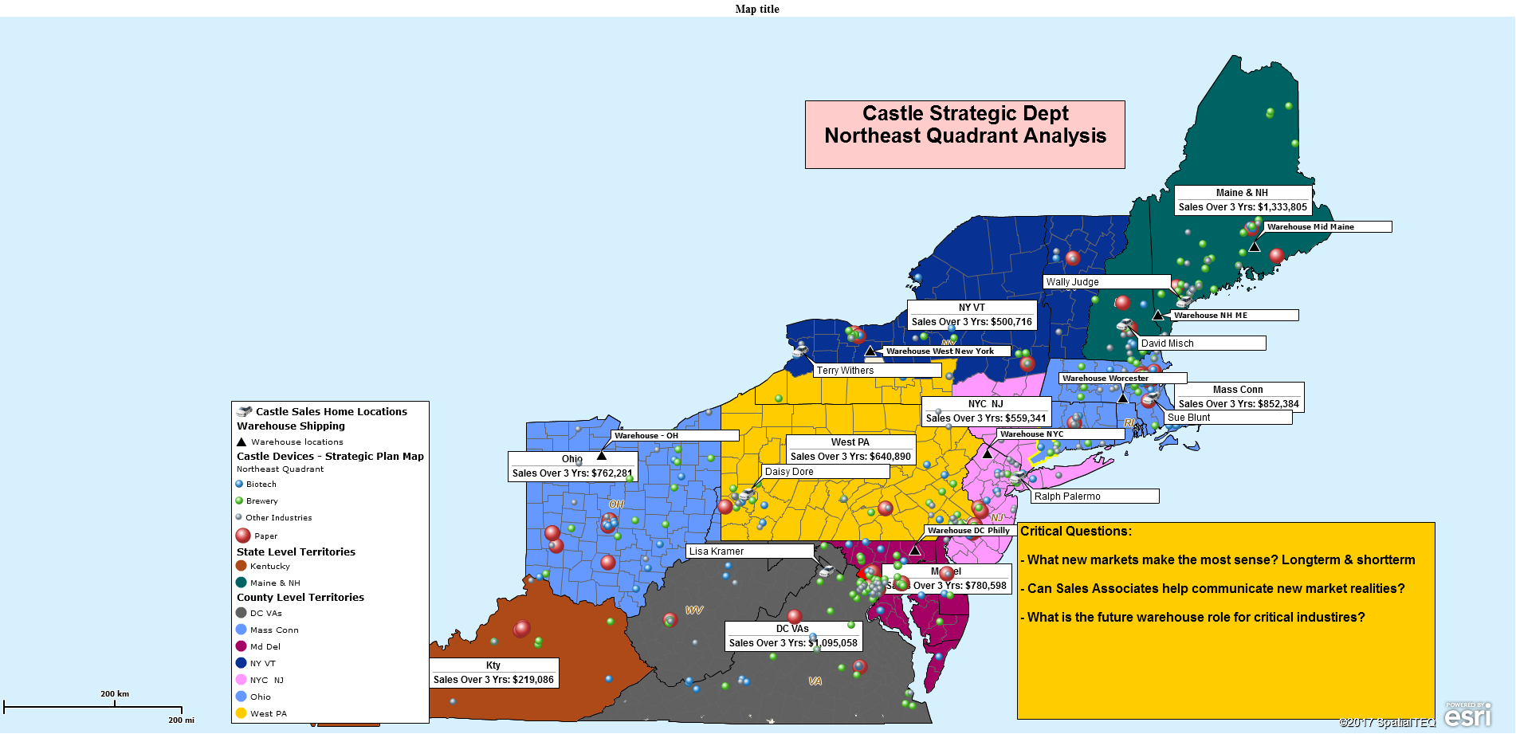Select the green Brewery dot in legend
Image resolution: width=1516 pixels, height=734 pixels.
pyautogui.click(x=239, y=500)
